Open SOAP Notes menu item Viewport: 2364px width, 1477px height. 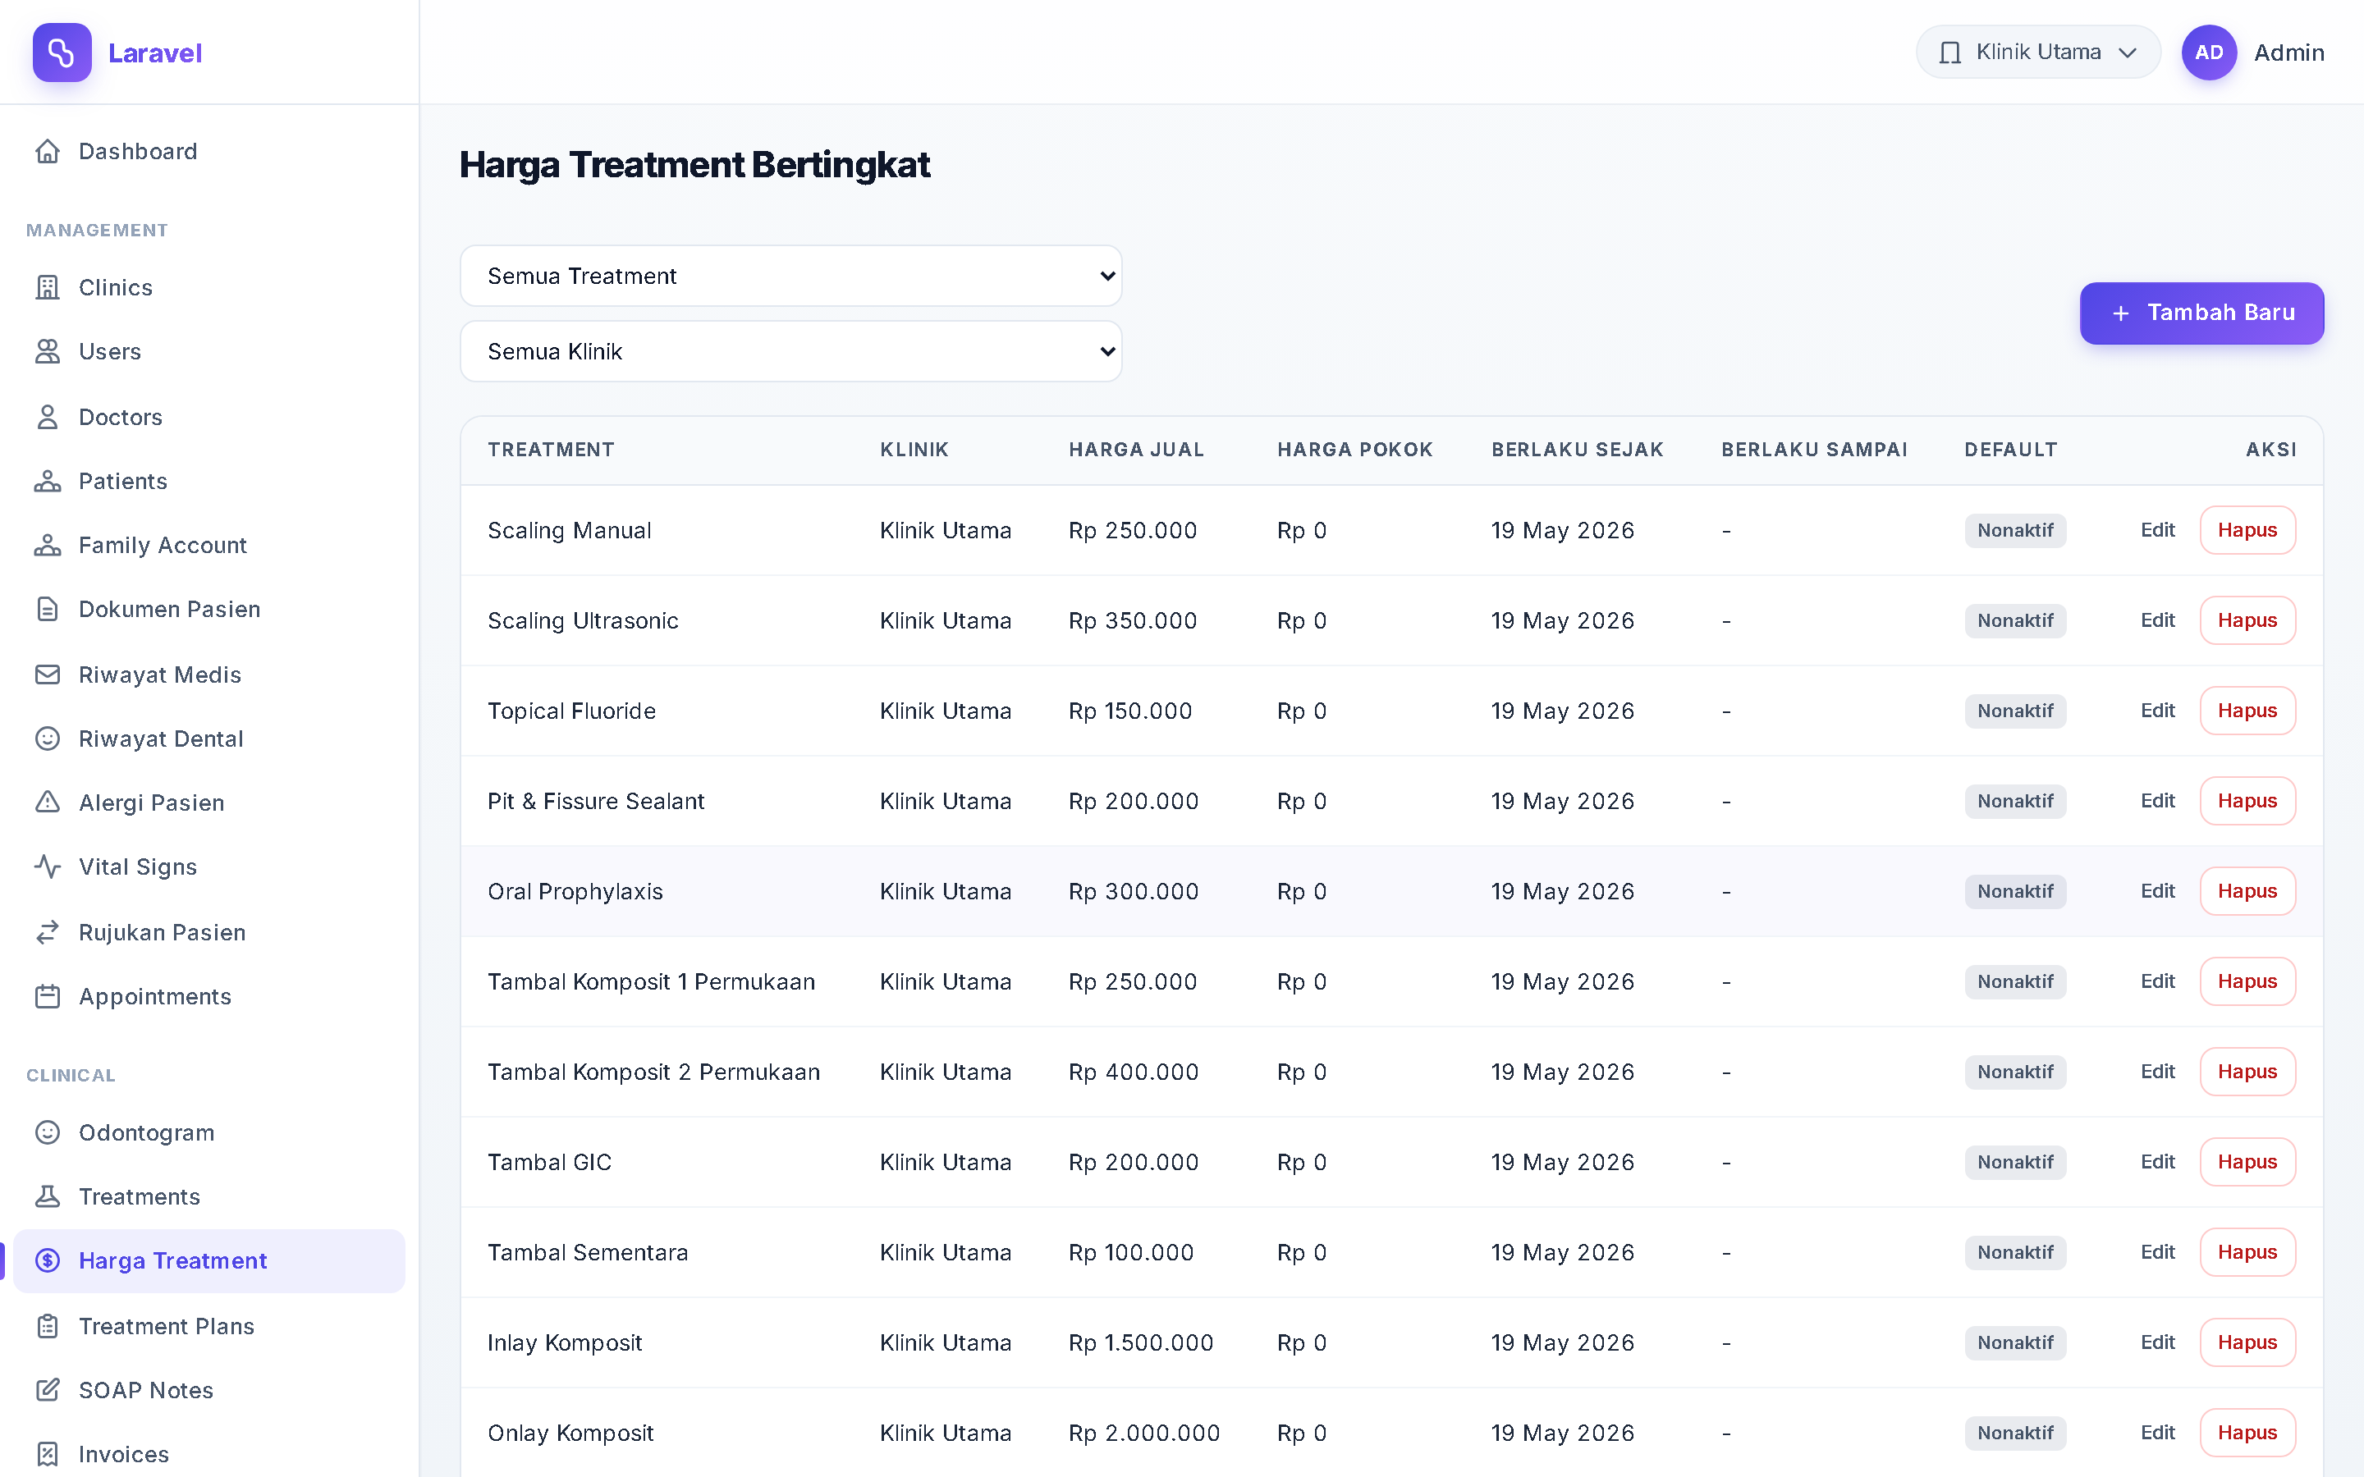click(209, 1390)
